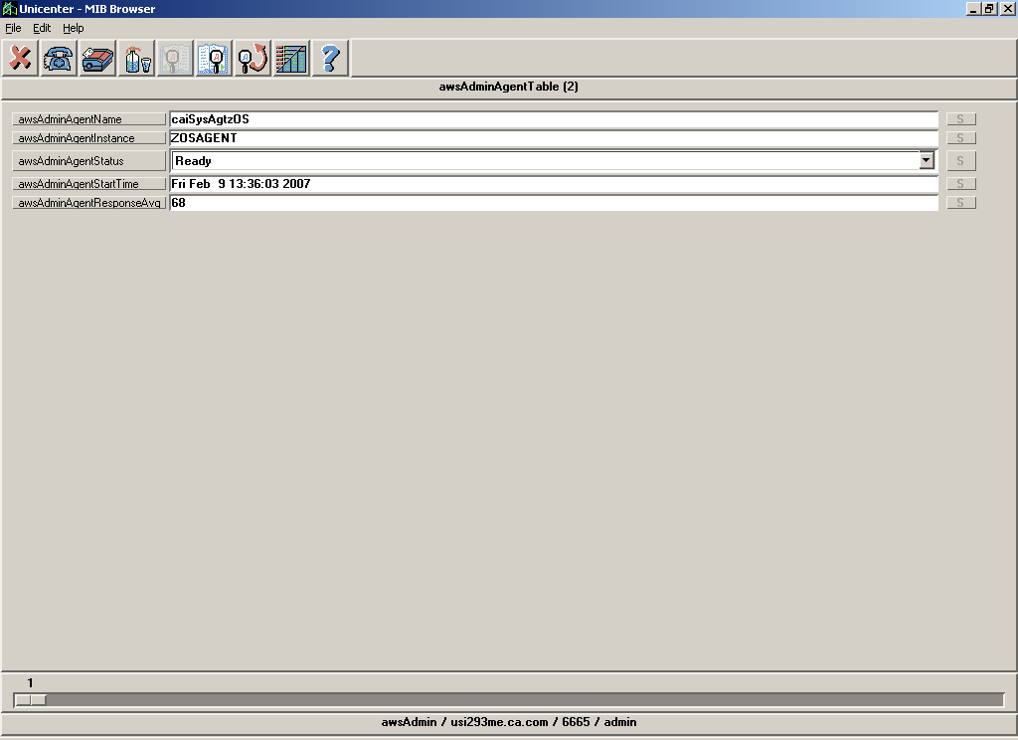Click the beaker-and-glass toolbar icon
This screenshot has width=1018, height=740.
coord(135,58)
